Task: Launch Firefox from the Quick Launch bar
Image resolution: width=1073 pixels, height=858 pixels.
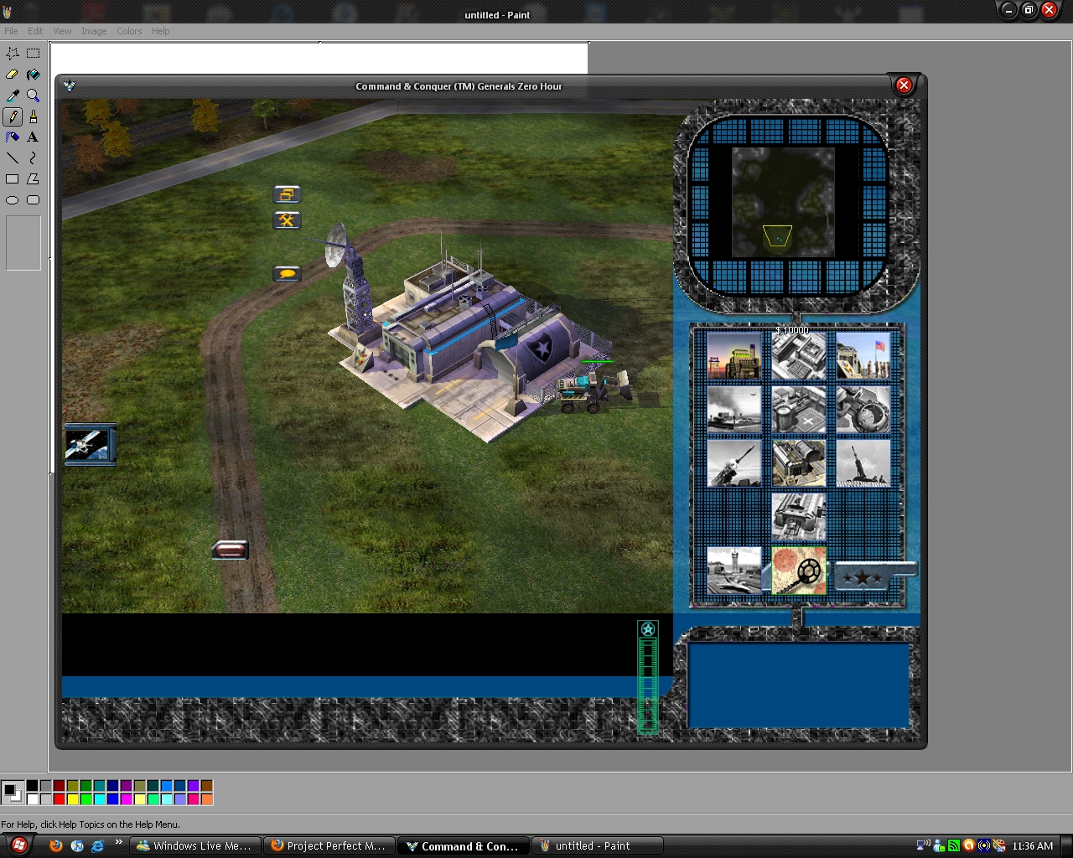Action: tap(56, 845)
